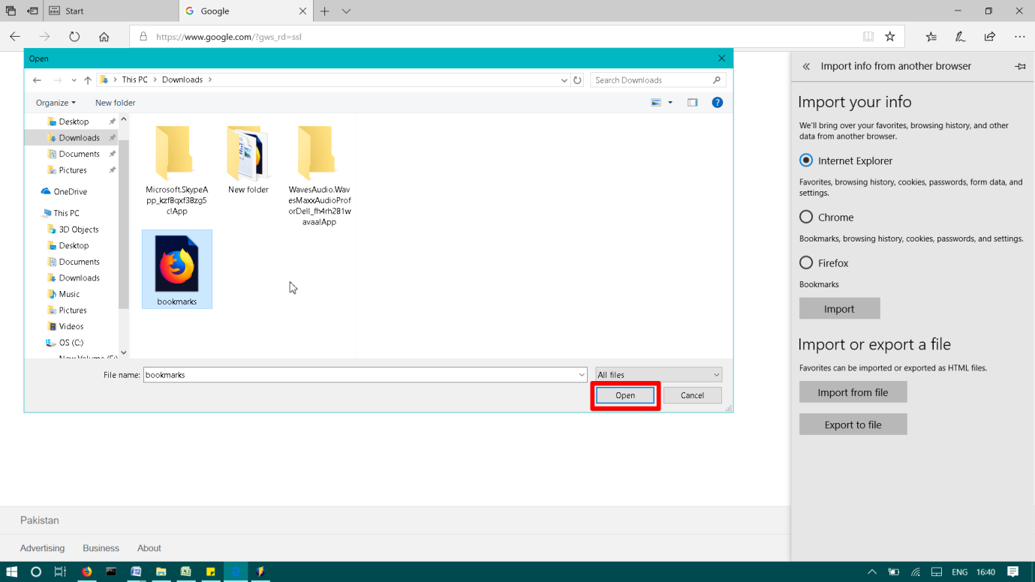Click the Edge Favorites star icon

tap(890, 37)
